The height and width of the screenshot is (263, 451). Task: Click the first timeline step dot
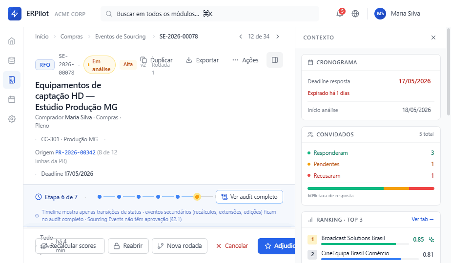coord(100,197)
